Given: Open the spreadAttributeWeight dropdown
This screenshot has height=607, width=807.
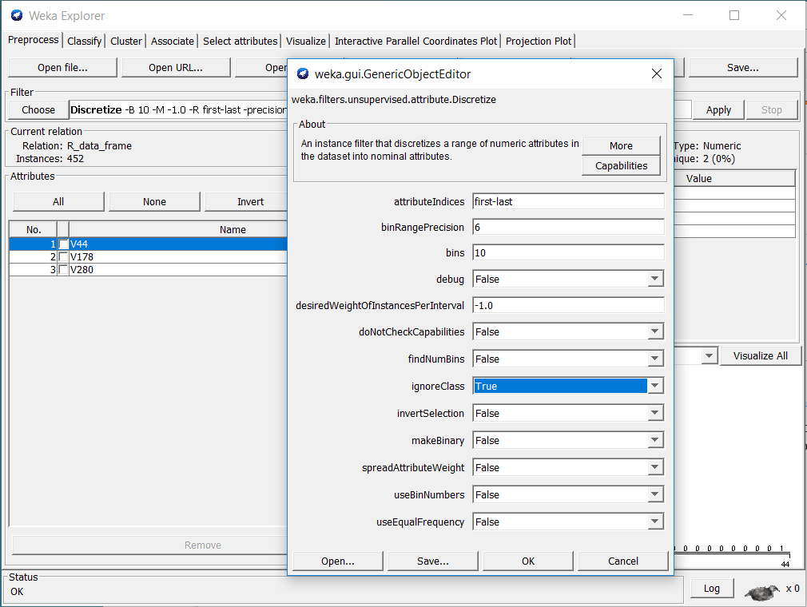Looking at the screenshot, I should 654,467.
